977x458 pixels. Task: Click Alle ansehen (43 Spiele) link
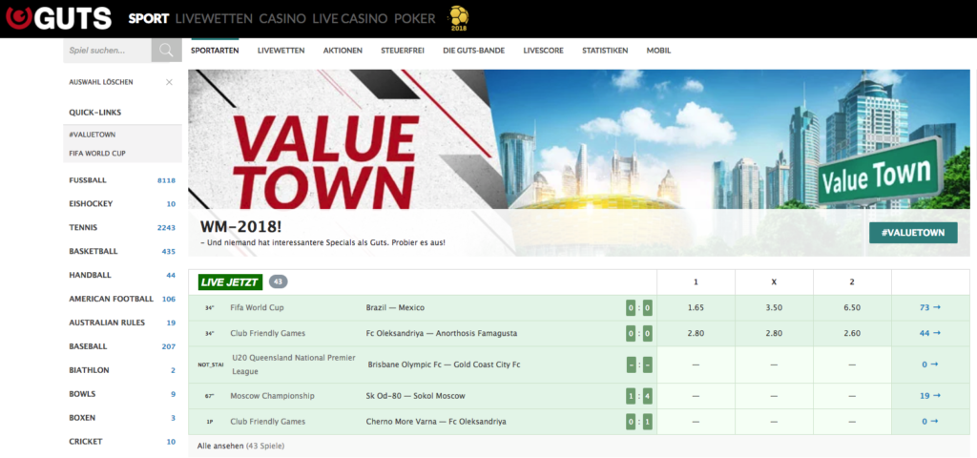(240, 446)
